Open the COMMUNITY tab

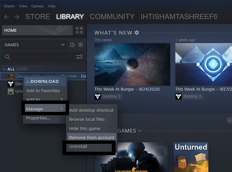[112, 17]
